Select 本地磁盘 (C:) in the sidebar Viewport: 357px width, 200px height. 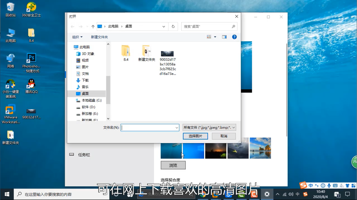coord(91,100)
